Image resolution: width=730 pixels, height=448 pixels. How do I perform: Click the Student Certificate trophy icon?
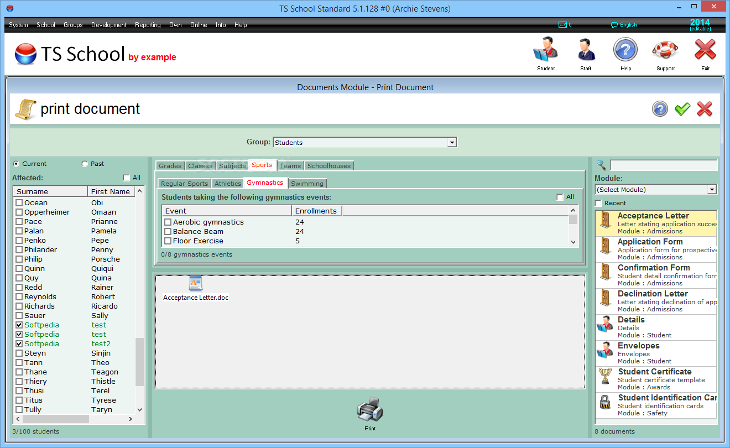coord(605,376)
